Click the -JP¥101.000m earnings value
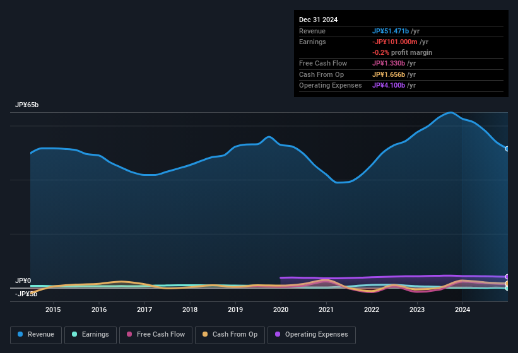The image size is (518, 353). click(395, 42)
